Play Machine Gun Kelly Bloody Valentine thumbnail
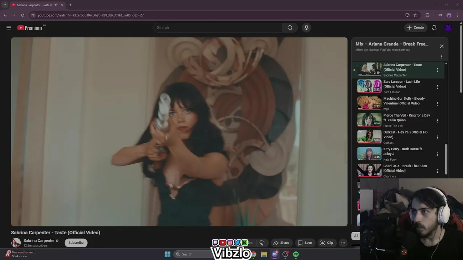Screen dimensions: 463x260 pyautogui.click(x=369, y=103)
